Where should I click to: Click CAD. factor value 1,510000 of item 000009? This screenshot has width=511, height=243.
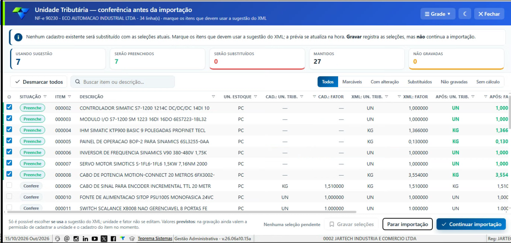pos(334,186)
